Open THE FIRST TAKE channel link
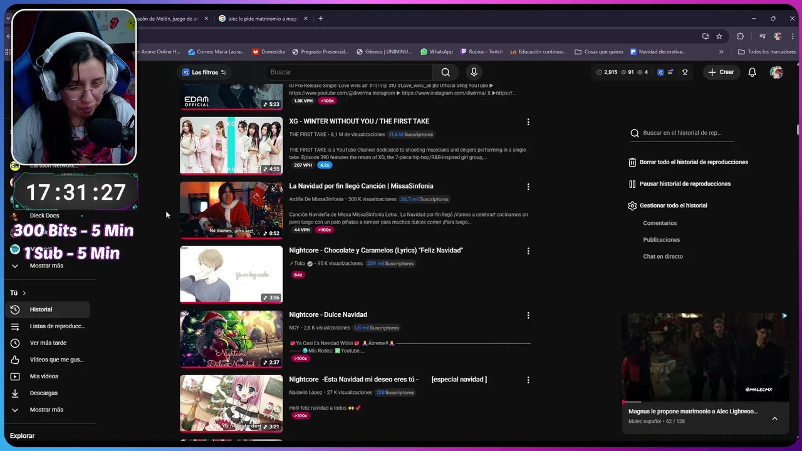 (308, 135)
